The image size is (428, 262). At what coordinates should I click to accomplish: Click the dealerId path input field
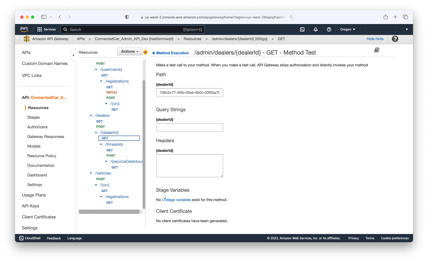189,93
